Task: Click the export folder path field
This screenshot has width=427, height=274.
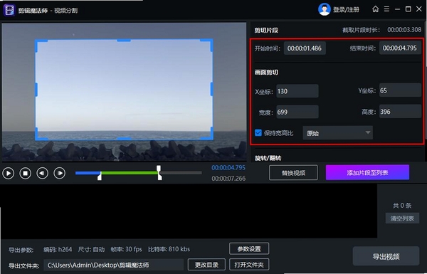Action: pos(114,265)
